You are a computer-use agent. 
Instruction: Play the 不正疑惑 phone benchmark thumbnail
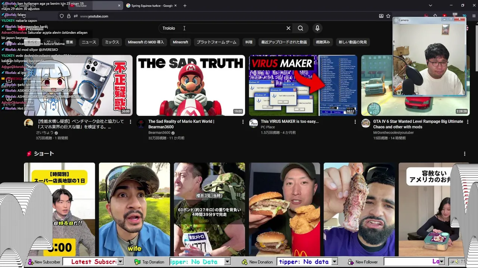(x=78, y=85)
